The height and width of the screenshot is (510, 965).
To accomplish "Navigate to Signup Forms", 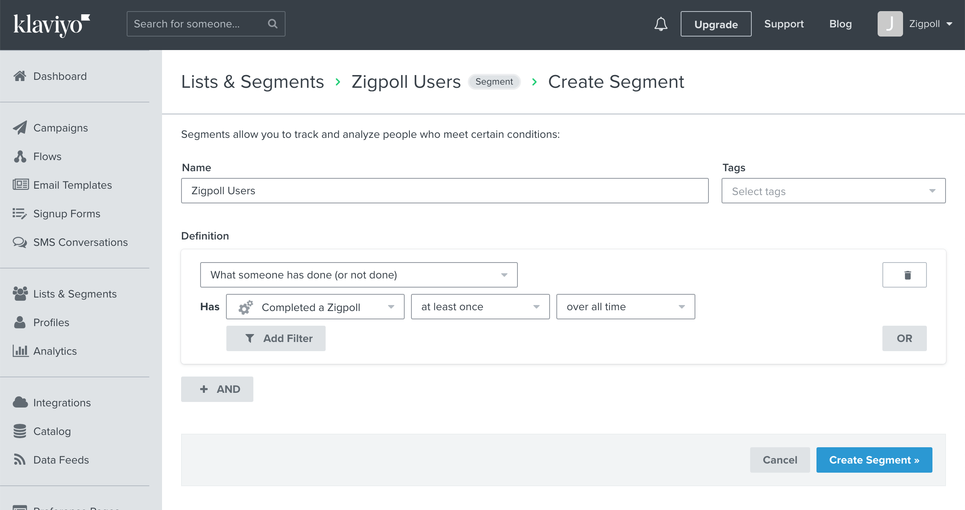I will 67,214.
